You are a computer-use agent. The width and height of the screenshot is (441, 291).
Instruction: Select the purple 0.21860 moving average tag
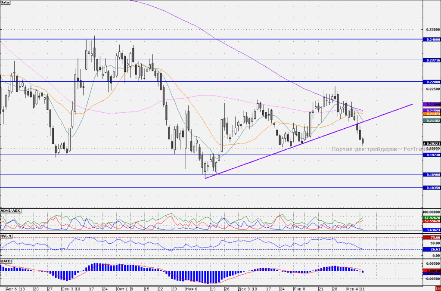coord(432,104)
